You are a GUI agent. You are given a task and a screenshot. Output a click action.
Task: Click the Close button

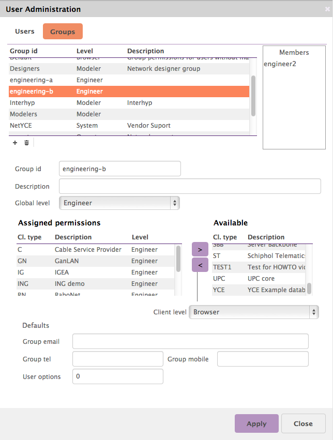point(303,423)
